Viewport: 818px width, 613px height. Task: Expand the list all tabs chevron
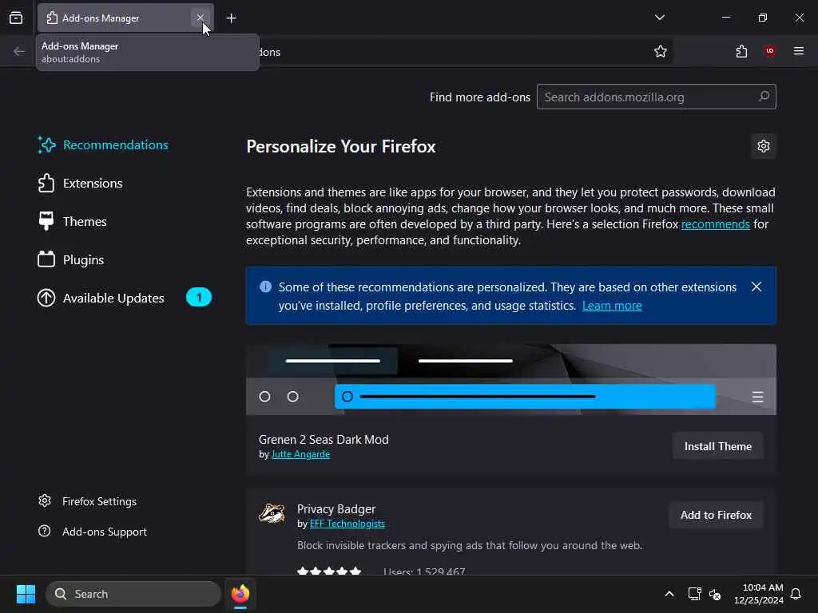(659, 18)
